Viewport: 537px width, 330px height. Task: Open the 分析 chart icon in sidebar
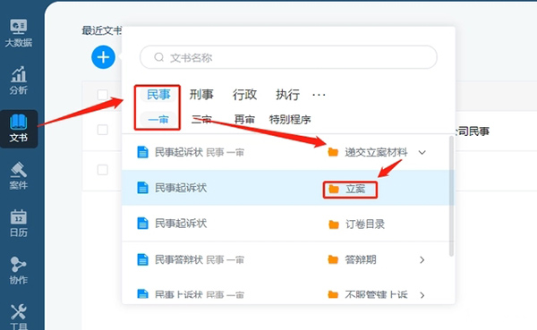click(19, 80)
